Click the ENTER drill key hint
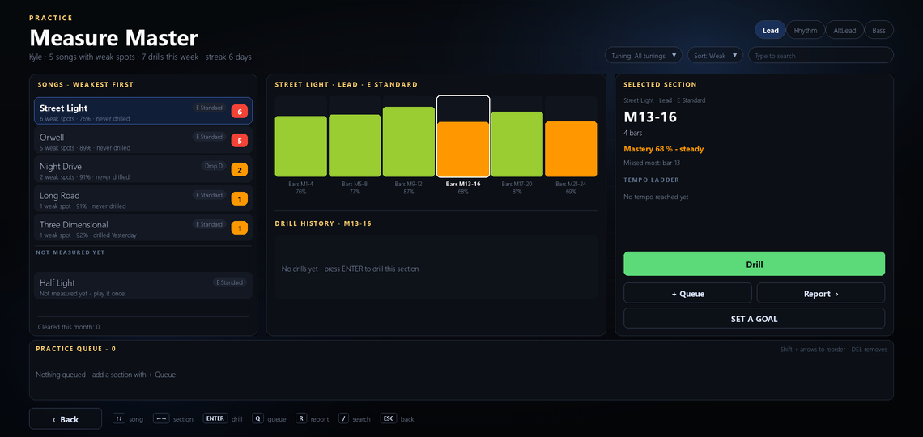The height and width of the screenshot is (437, 923). coord(223,418)
